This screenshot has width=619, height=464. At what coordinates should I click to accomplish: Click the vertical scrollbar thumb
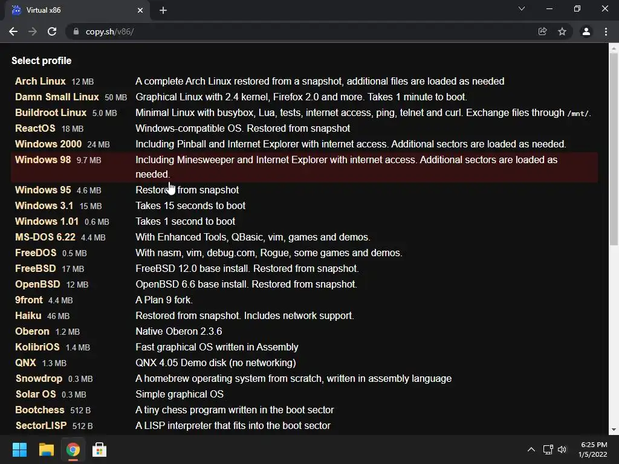point(614,149)
